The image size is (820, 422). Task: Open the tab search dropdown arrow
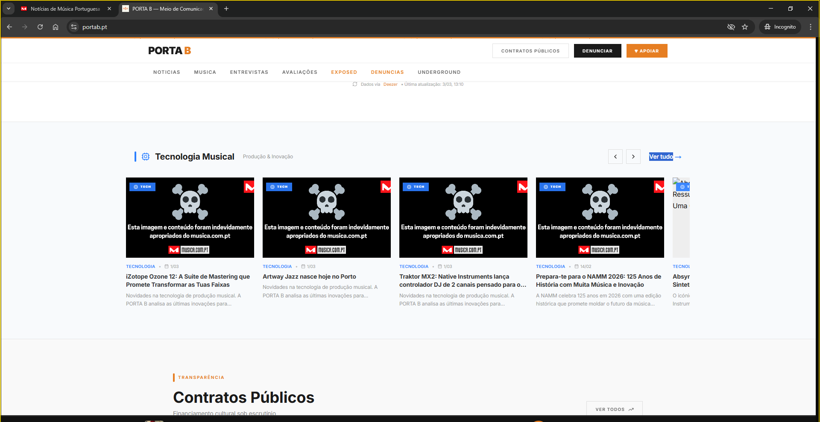(9, 9)
